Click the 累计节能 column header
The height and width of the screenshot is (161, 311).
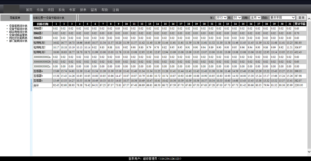point(300,24)
